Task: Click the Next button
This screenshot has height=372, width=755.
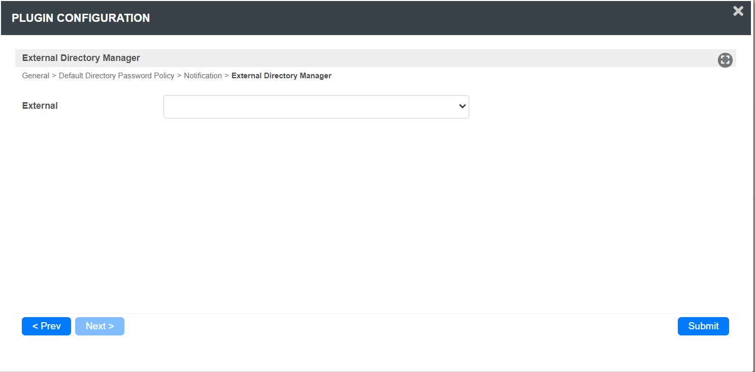Action: pos(100,326)
